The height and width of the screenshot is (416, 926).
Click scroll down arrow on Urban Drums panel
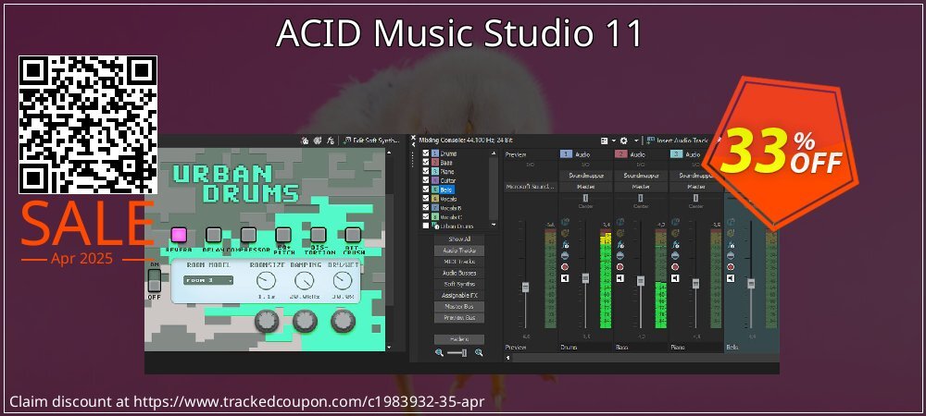coord(389,347)
